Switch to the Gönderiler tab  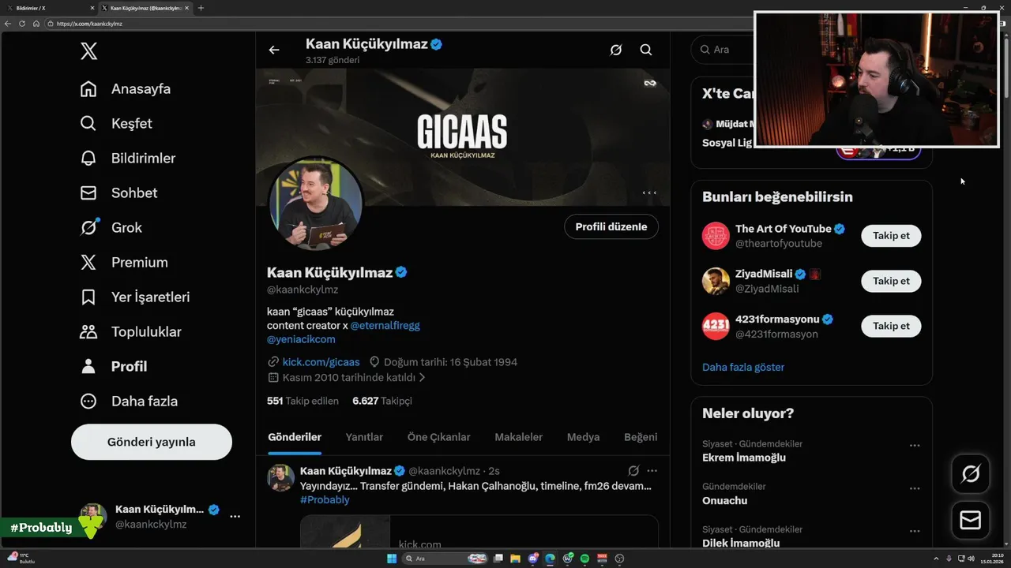(x=295, y=437)
